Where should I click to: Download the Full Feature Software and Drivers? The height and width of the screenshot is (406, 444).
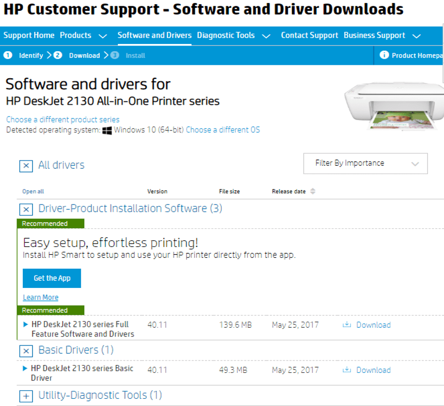tap(373, 325)
